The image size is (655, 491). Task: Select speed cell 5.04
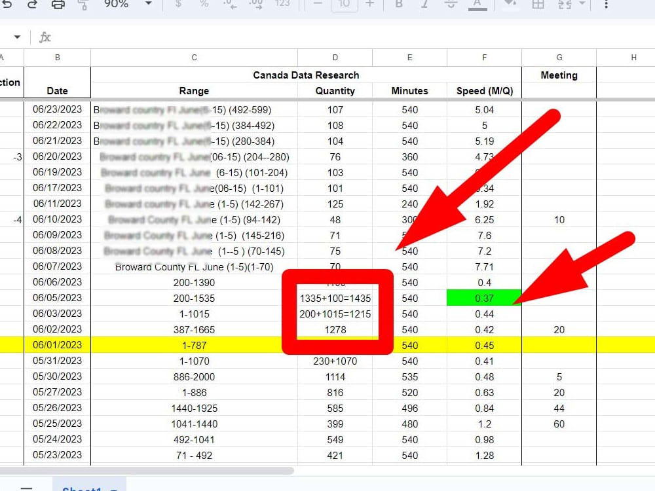(484, 109)
